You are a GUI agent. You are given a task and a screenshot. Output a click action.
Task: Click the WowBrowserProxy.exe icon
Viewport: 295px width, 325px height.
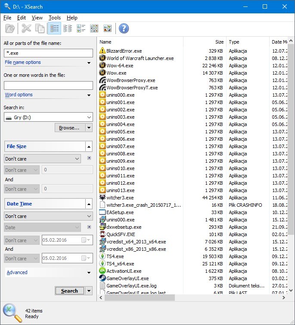coord(102,80)
